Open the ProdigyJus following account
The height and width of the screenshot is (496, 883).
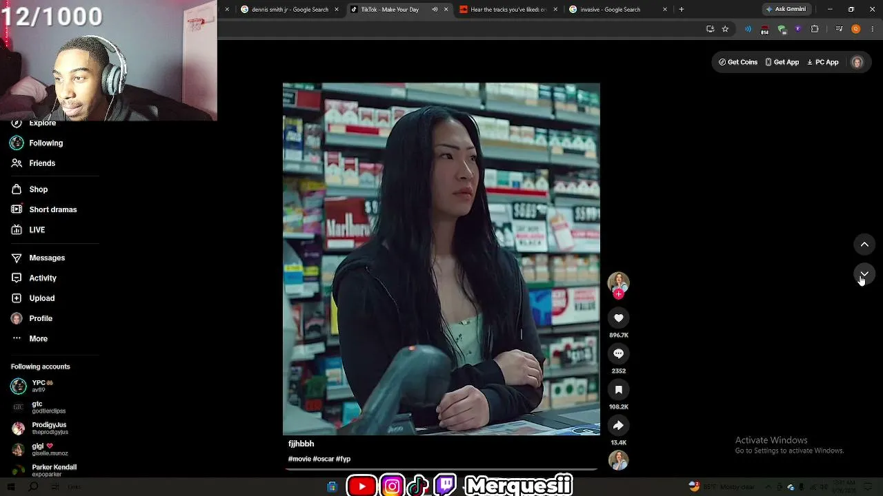coord(40,428)
